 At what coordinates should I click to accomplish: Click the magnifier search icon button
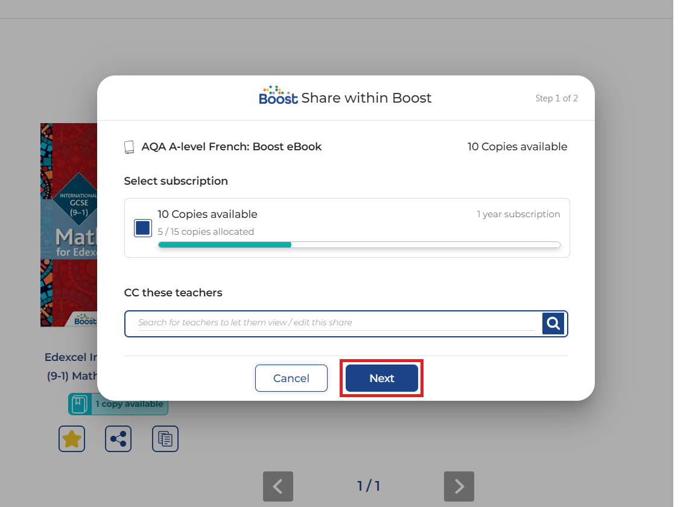pyautogui.click(x=553, y=324)
